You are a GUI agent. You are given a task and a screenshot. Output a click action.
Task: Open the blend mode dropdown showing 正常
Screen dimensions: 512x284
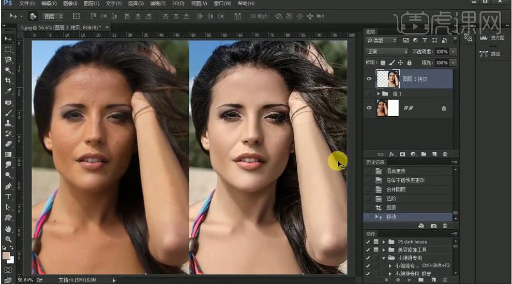(387, 52)
